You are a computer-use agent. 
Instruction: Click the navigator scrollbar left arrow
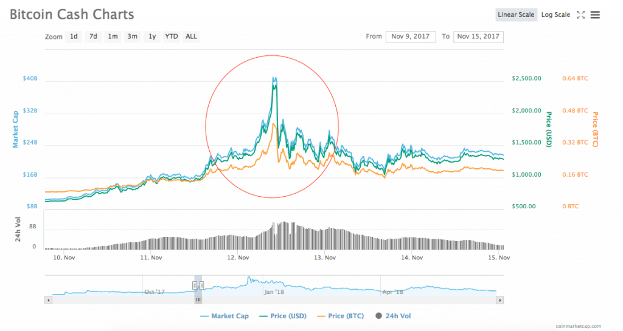[x=49, y=300]
